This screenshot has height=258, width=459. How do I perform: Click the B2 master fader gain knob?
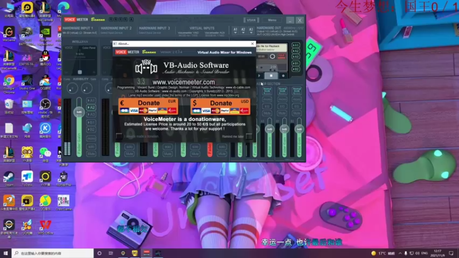point(299,129)
